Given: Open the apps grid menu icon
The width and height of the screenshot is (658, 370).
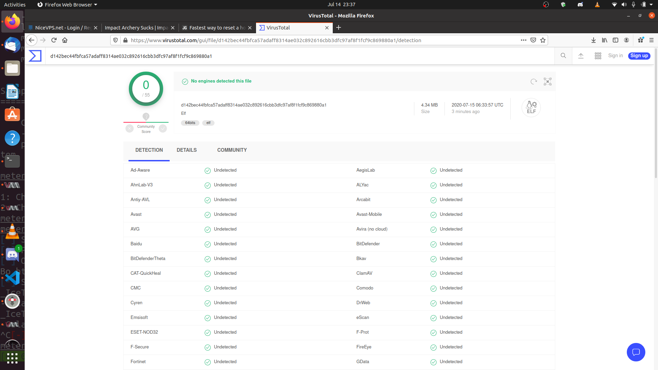Looking at the screenshot, I should click(x=598, y=56).
